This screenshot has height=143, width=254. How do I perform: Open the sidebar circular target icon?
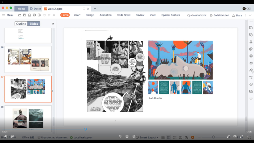pos(251,56)
